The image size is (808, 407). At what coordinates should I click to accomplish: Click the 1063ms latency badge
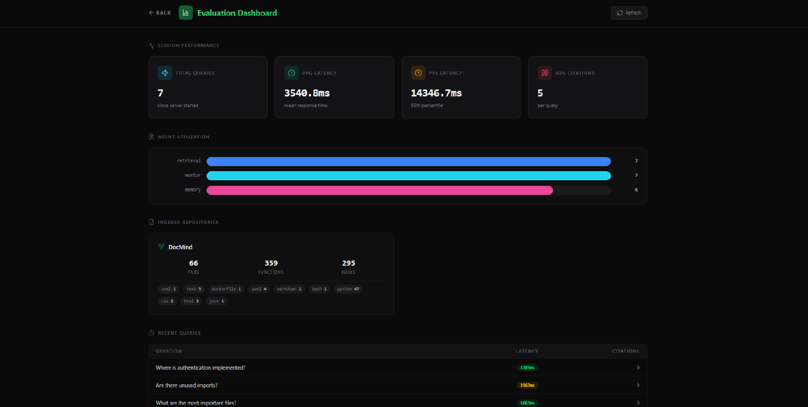tap(527, 403)
